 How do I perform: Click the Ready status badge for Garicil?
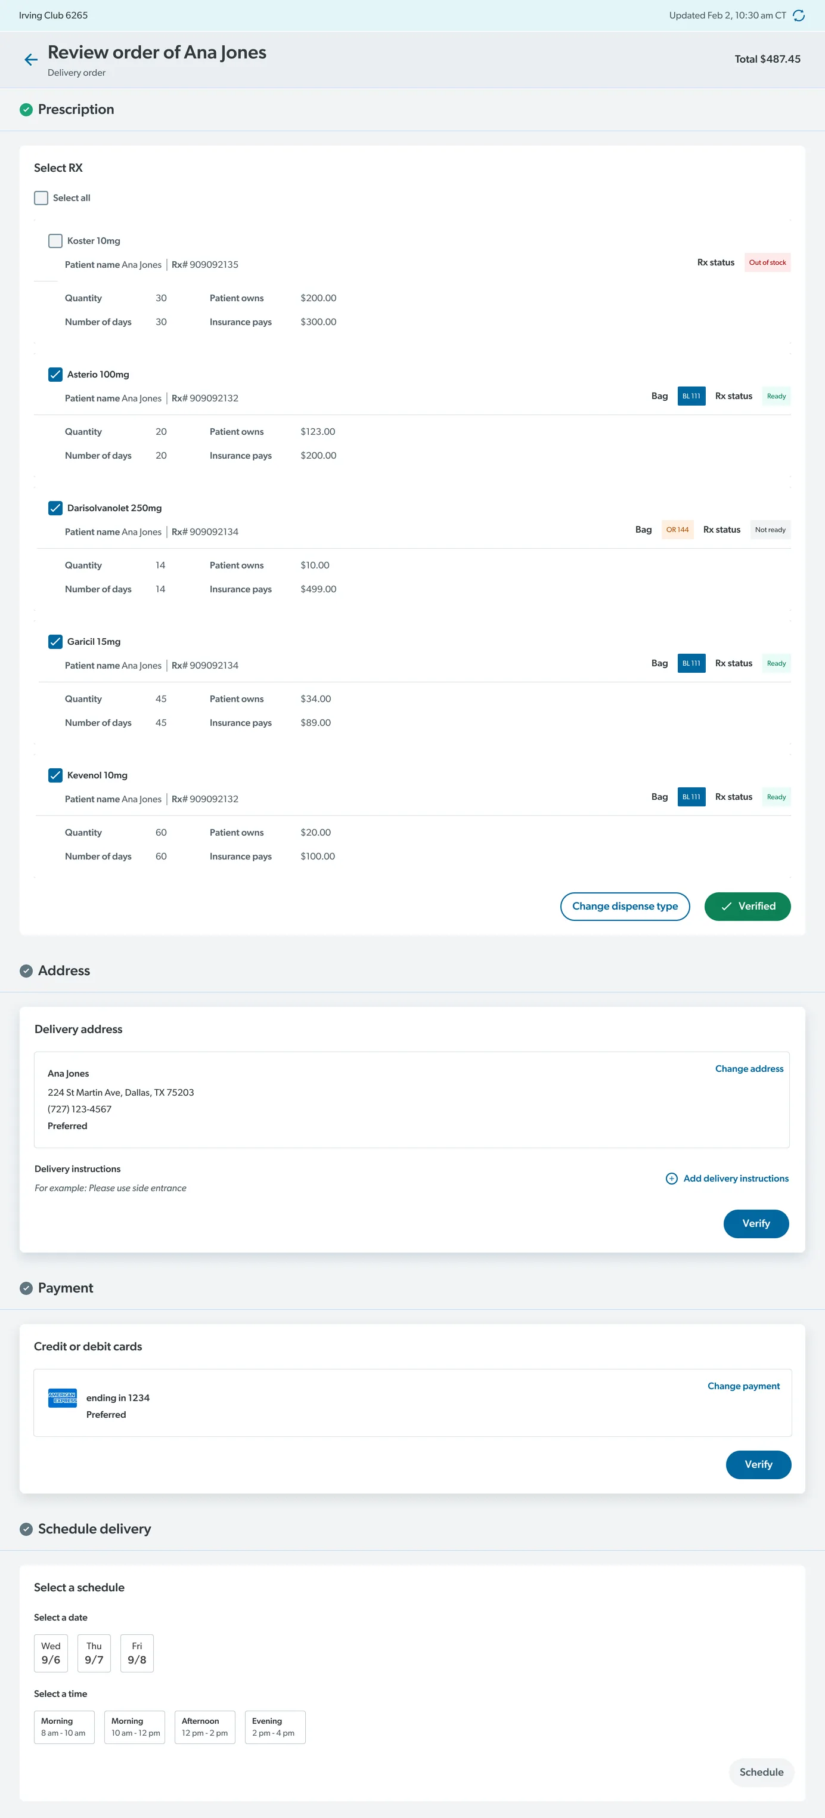776,663
